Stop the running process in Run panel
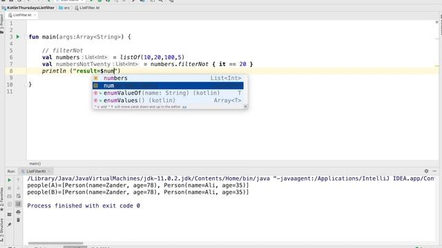442x248 pixels. pyautogui.click(x=9, y=188)
